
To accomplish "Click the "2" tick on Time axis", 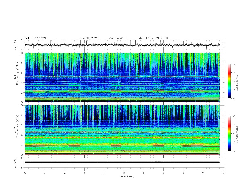I will pyautogui.click(x=65, y=173).
